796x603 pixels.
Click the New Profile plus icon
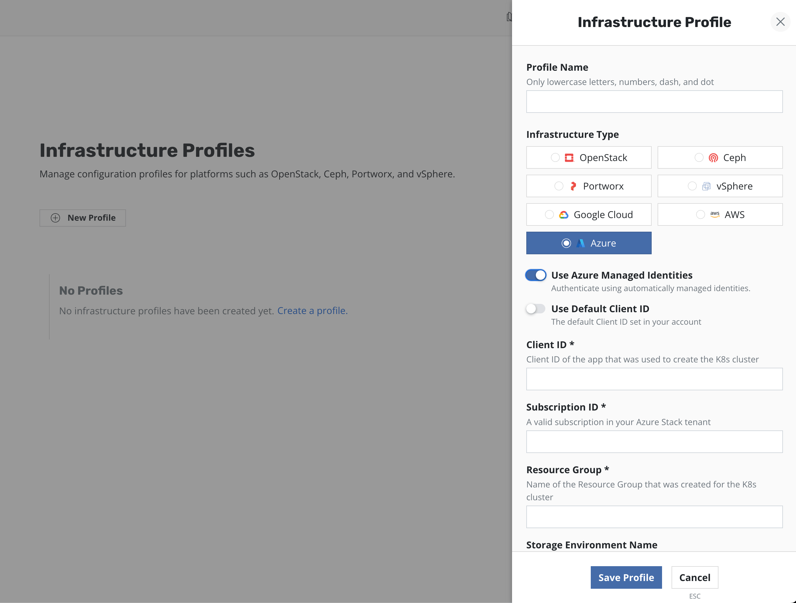[x=56, y=218]
